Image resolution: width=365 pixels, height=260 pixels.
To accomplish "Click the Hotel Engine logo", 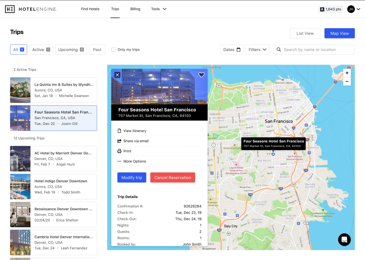I will 30,9.
